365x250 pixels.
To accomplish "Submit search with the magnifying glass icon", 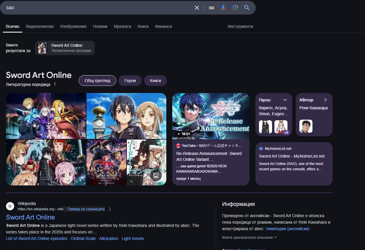I will pyautogui.click(x=247, y=8).
